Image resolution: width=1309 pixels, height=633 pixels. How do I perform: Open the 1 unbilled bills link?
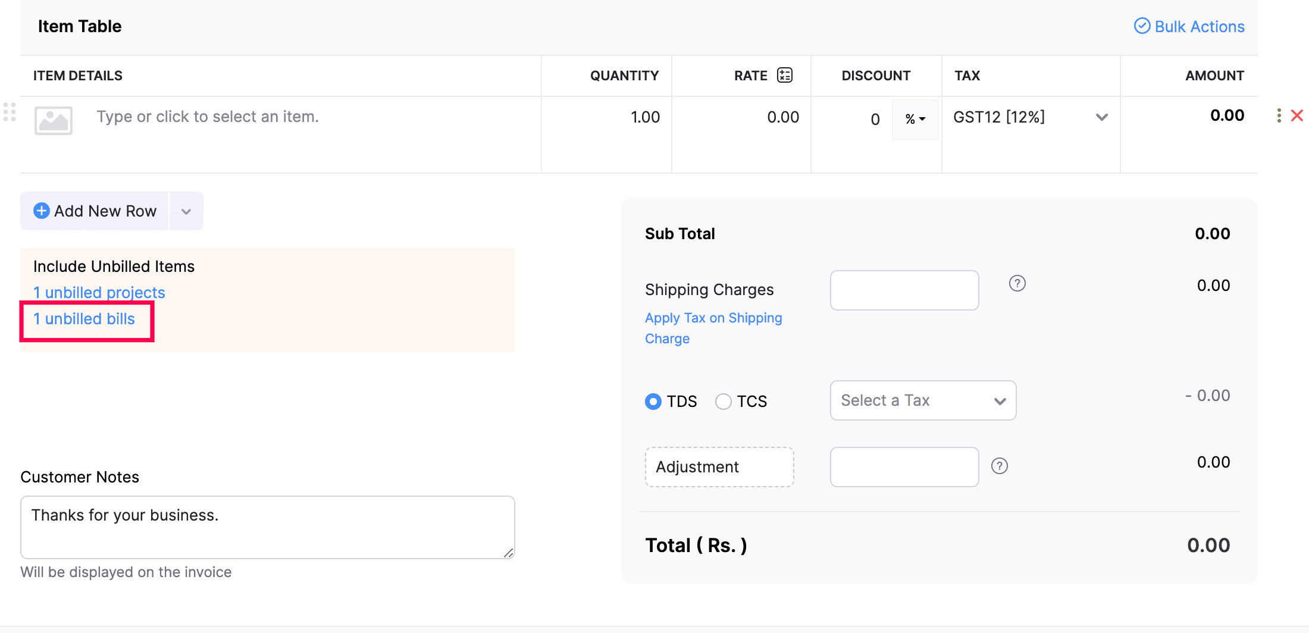pos(84,319)
